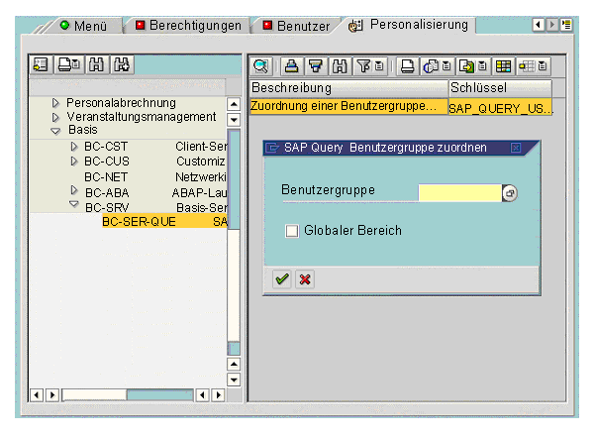The image size is (594, 436).
Task: Click the Customiz text next to BC-CUS
Action: [201, 162]
